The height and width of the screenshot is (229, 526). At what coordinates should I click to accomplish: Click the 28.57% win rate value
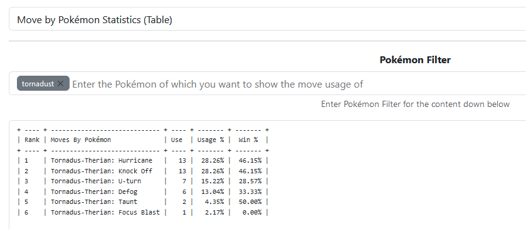[250, 181]
